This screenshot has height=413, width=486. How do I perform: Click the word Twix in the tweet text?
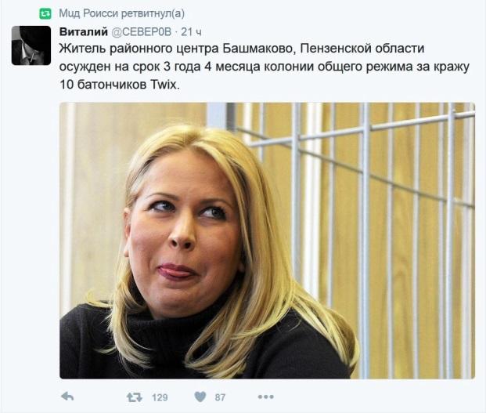165,85
